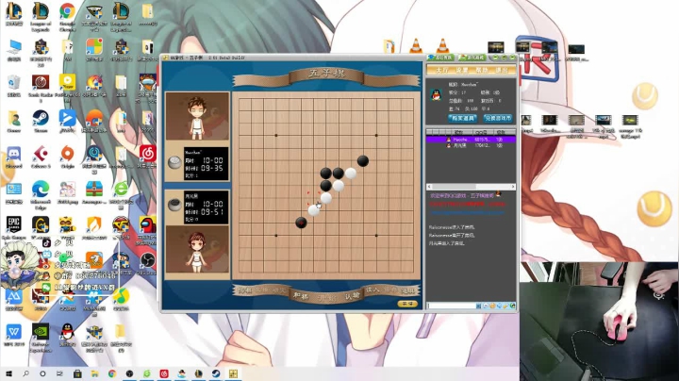Open Microsoft Store from the taskbar
The height and width of the screenshot is (381, 679).
pos(77,373)
